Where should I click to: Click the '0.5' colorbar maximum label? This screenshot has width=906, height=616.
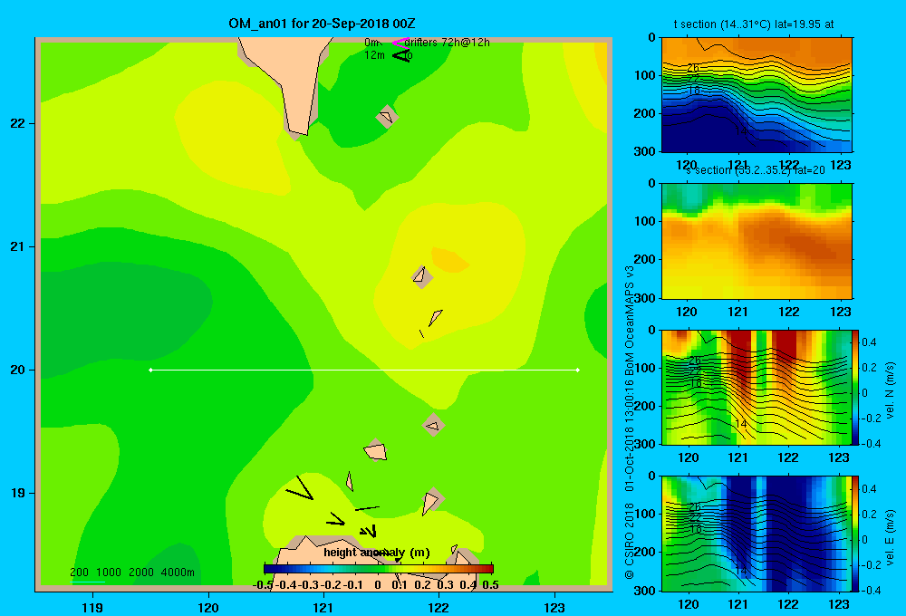point(490,585)
